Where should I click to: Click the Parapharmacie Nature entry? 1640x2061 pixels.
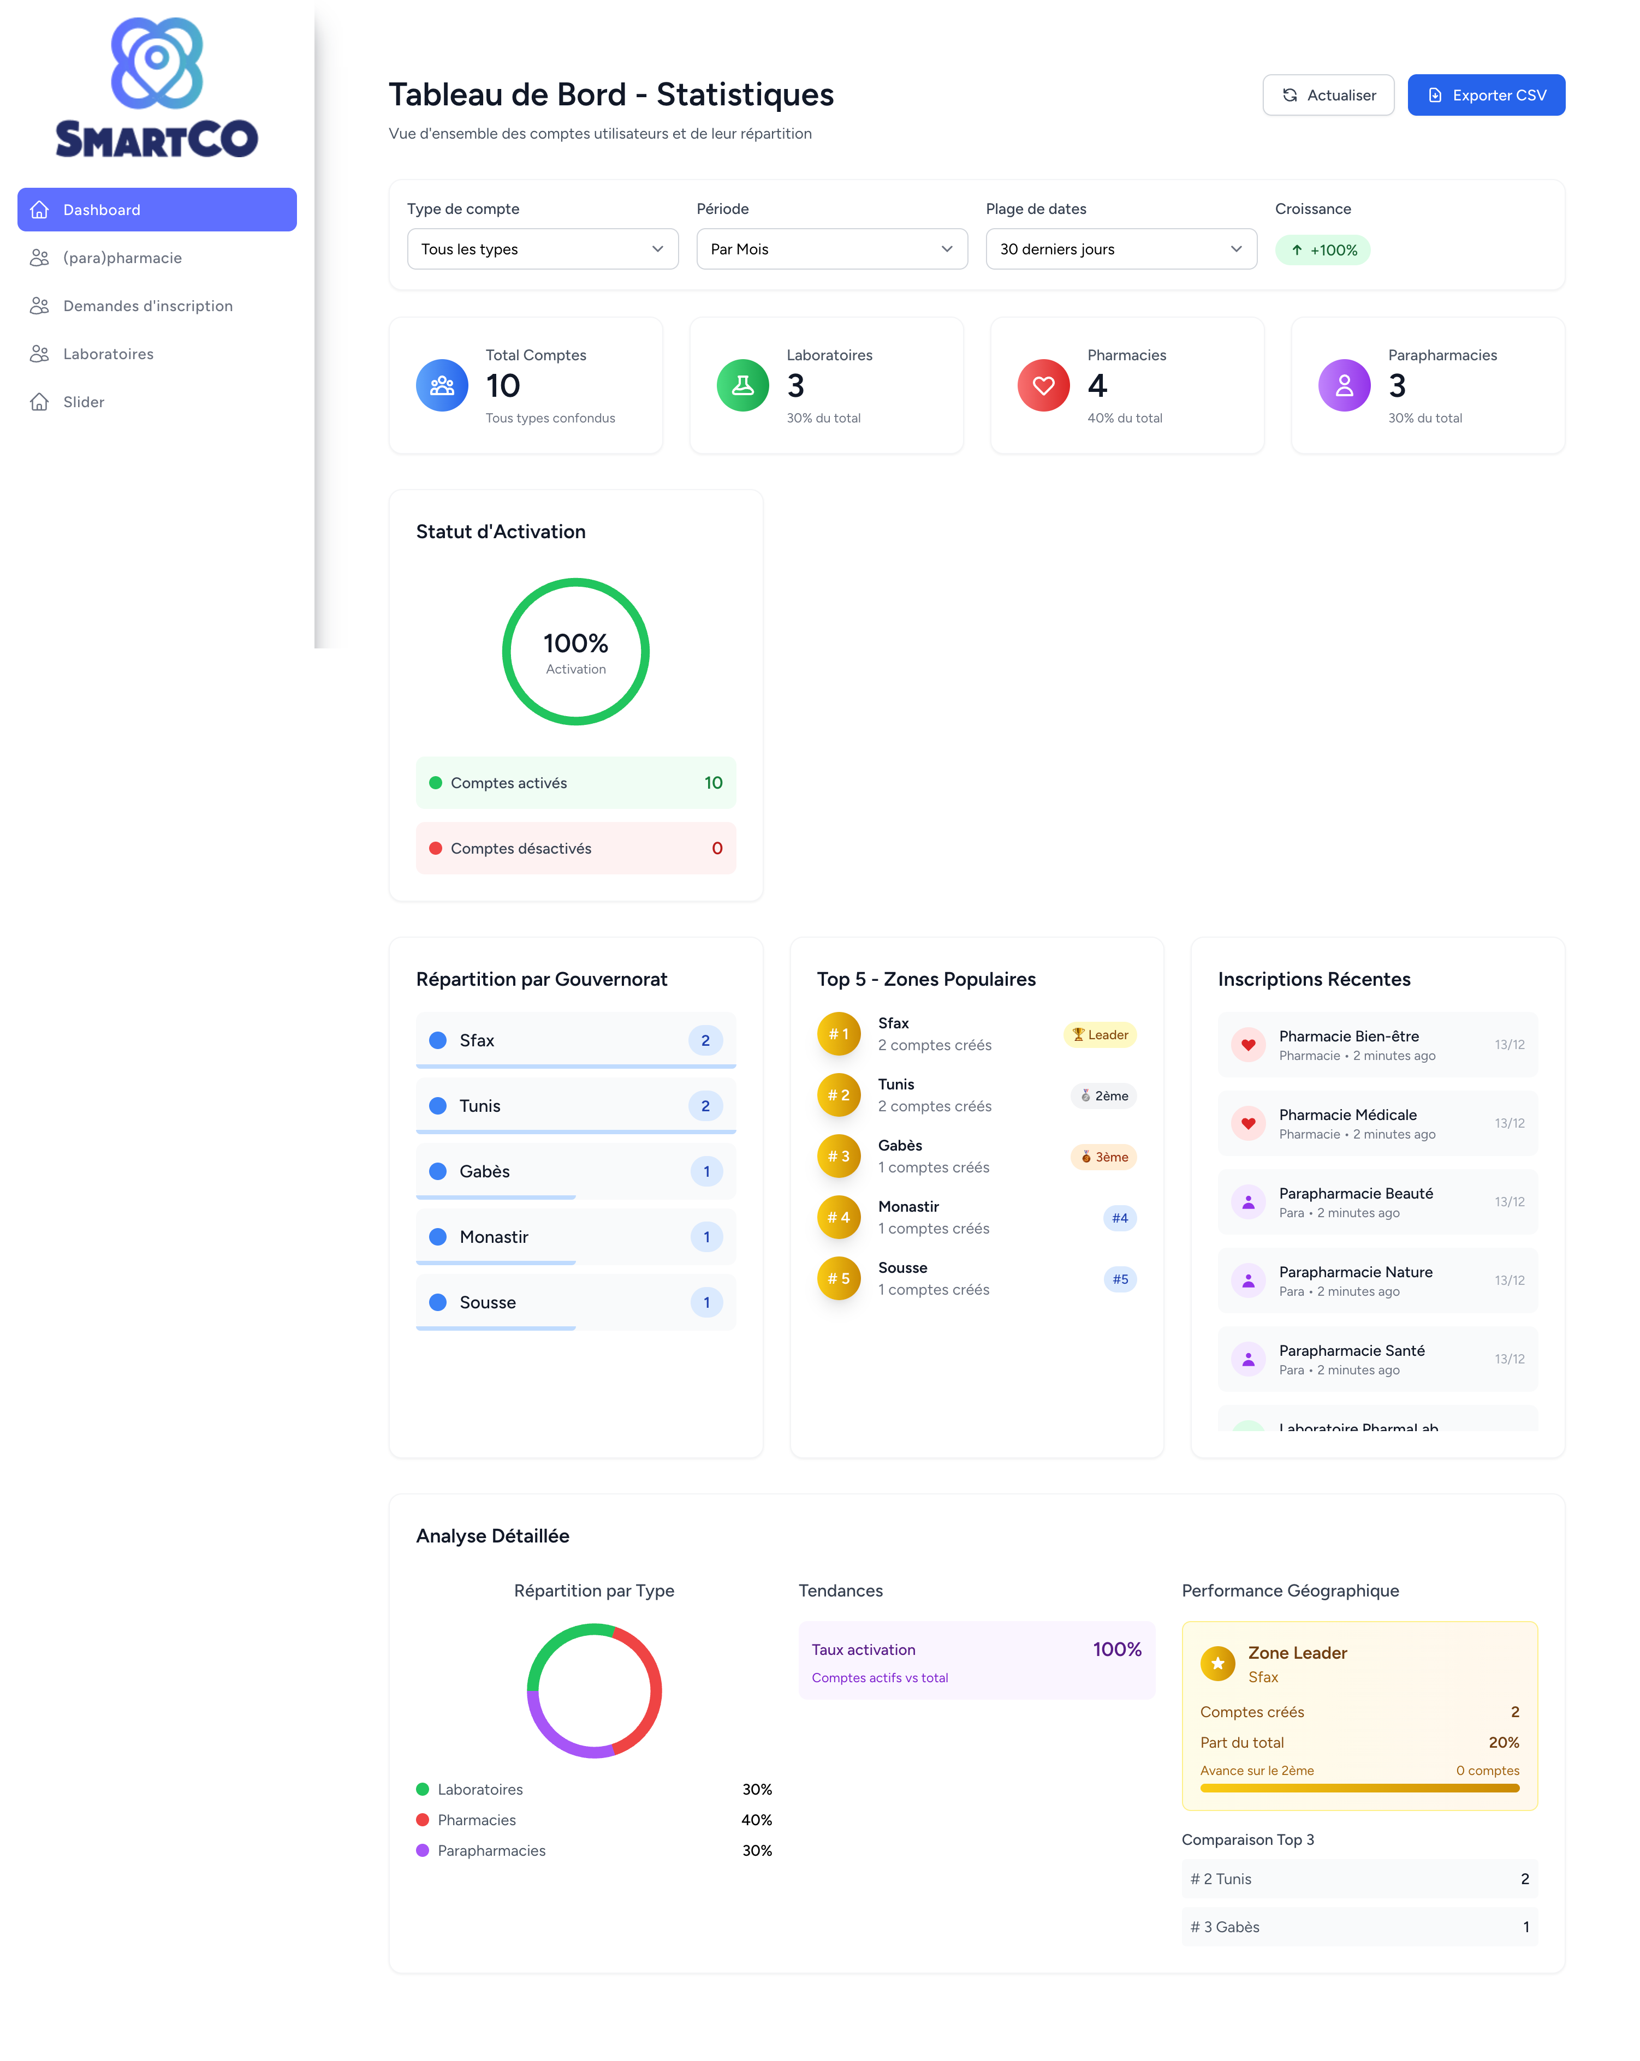pos(1378,1280)
